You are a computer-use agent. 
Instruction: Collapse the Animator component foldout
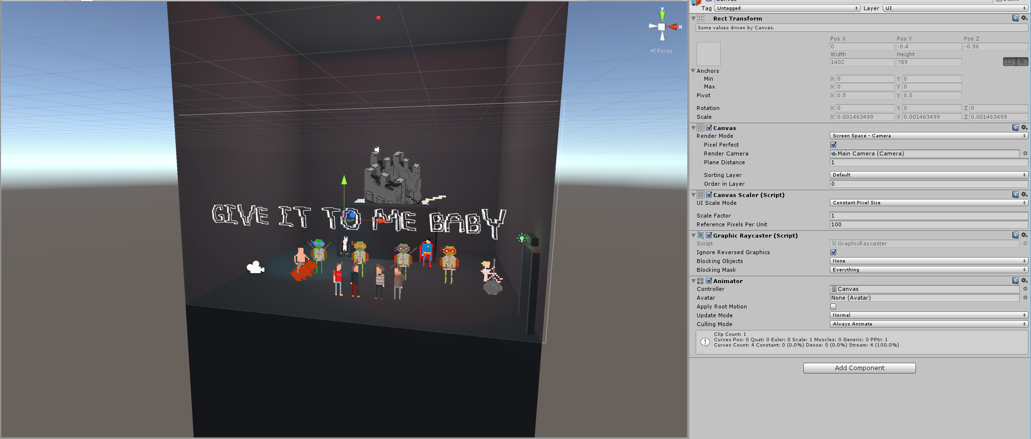[693, 281]
